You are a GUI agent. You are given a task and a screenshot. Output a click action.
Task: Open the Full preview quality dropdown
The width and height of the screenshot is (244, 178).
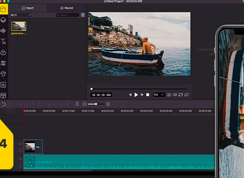[x=159, y=95]
